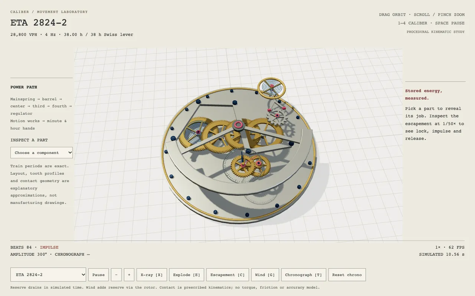The width and height of the screenshot is (475, 296).
Task: Click the 'INSPECT A PART' label
Action: pos(29,140)
